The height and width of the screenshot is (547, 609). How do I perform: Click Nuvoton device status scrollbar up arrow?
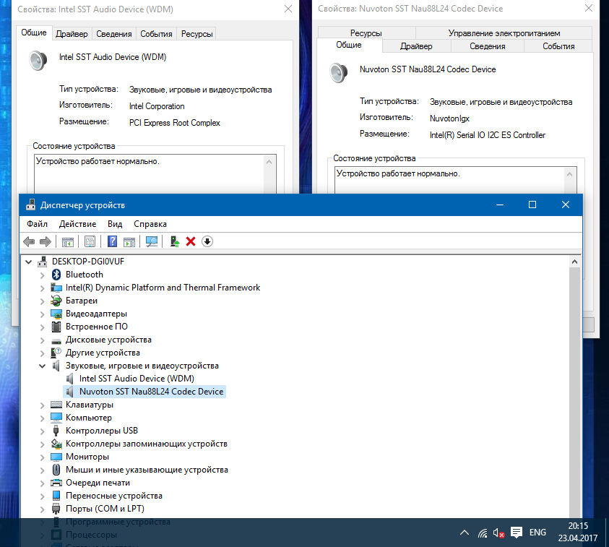coord(569,174)
